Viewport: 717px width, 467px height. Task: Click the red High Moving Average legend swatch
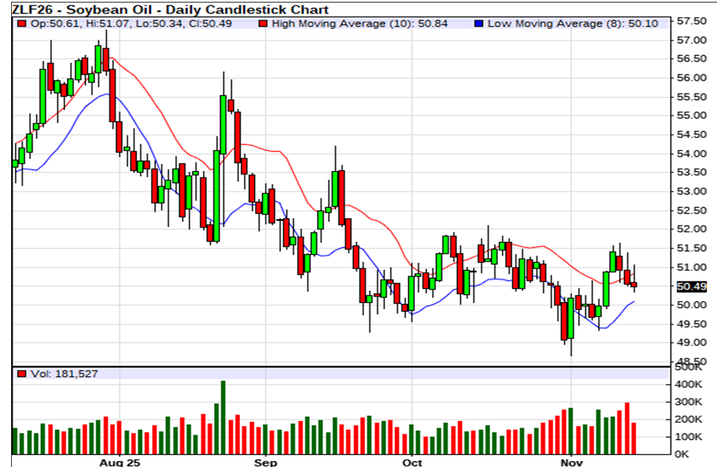point(263,24)
